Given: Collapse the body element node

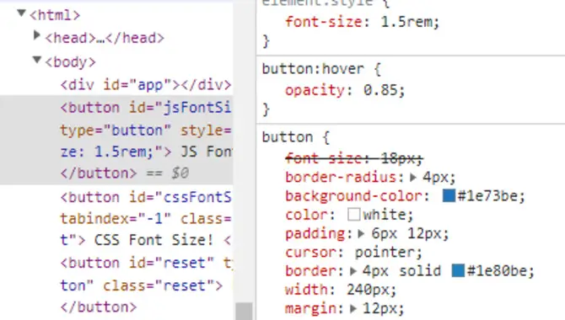Looking at the screenshot, I should [x=37, y=60].
